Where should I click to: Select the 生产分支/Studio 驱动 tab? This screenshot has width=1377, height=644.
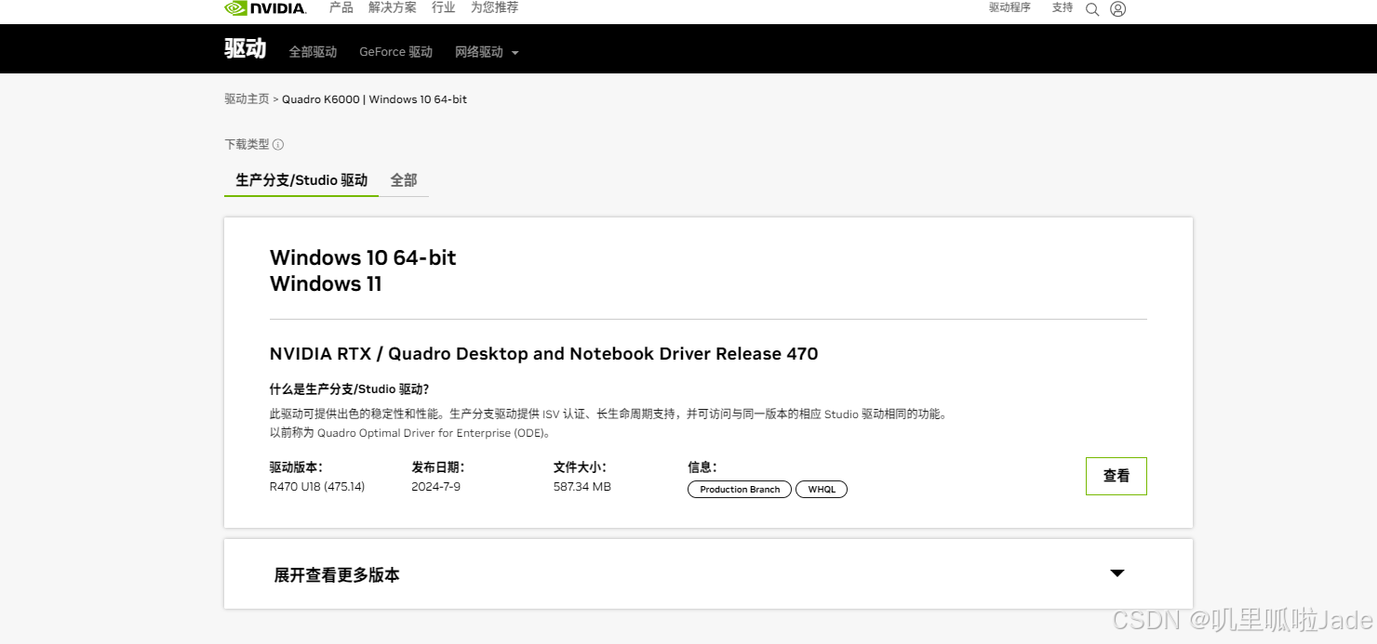coord(301,180)
